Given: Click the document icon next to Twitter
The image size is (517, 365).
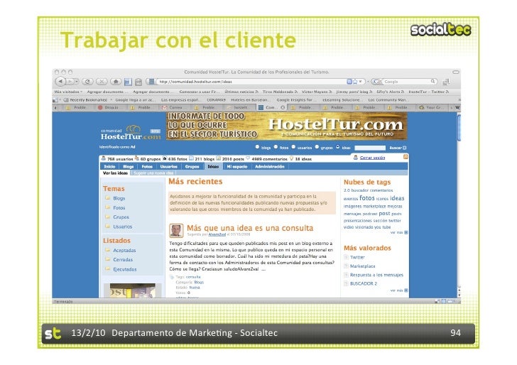Looking at the screenshot, I should 347,257.
